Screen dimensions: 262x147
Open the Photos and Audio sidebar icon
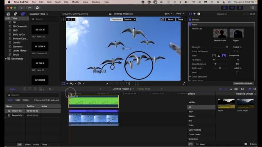pyautogui.click(x=16, y=14)
